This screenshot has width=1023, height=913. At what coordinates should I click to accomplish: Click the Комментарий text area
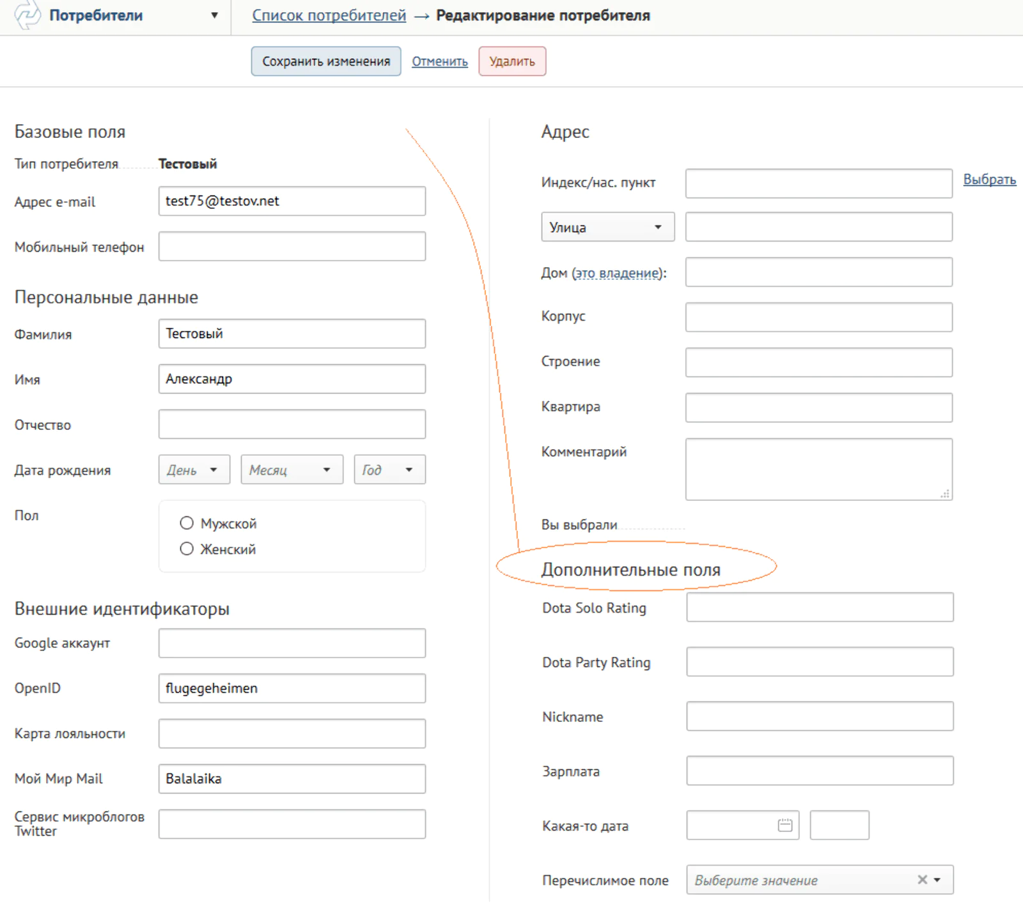[819, 469]
